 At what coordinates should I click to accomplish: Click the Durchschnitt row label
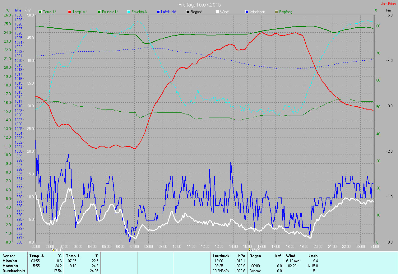tap(13, 271)
